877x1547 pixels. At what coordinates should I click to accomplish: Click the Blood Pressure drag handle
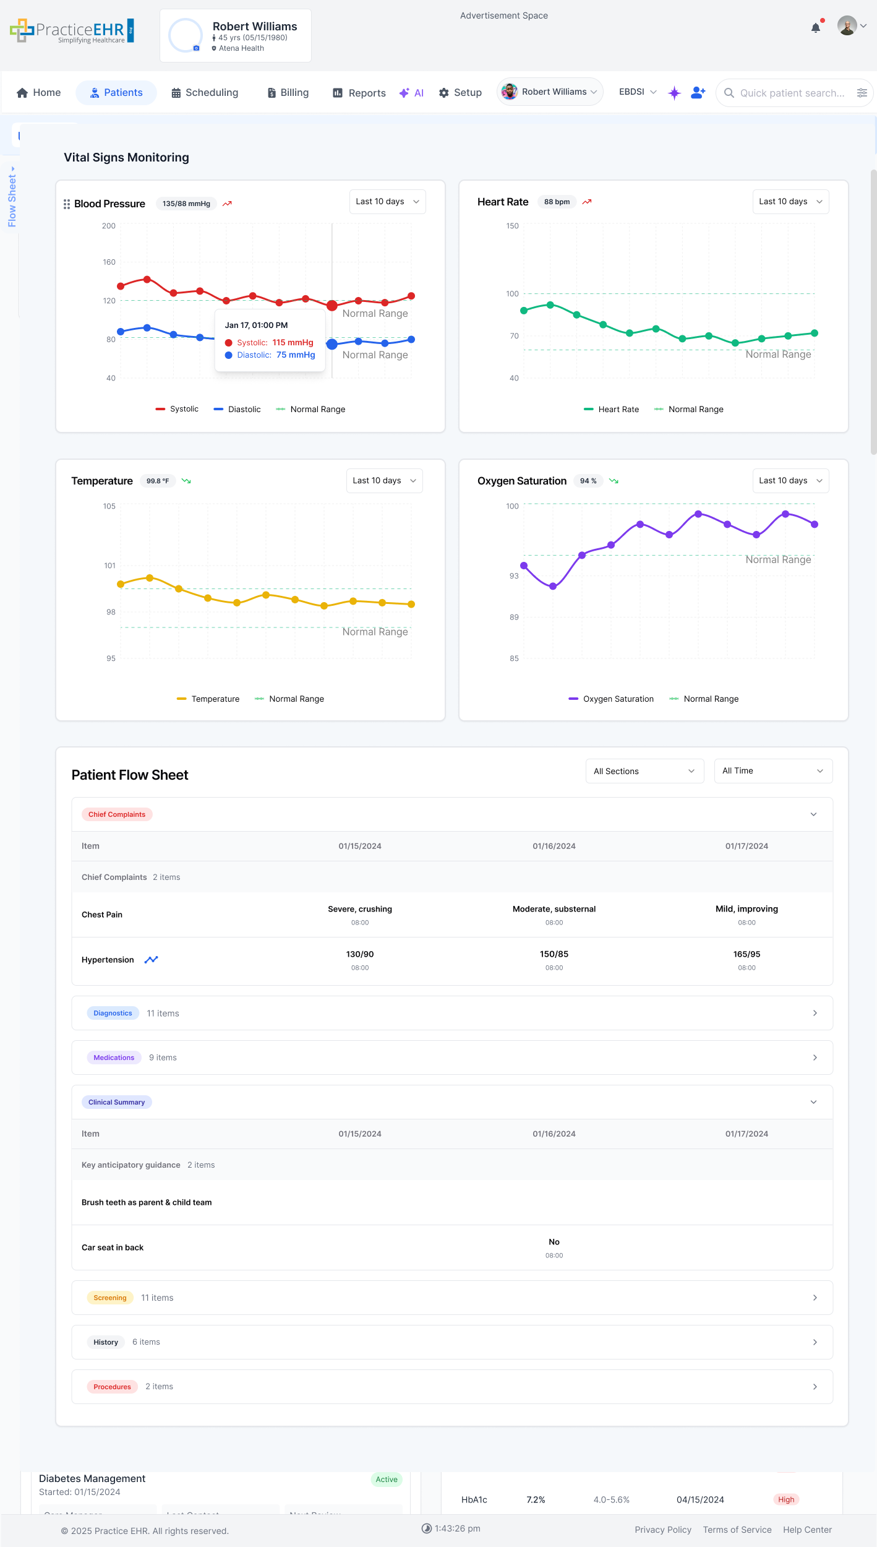tap(67, 204)
